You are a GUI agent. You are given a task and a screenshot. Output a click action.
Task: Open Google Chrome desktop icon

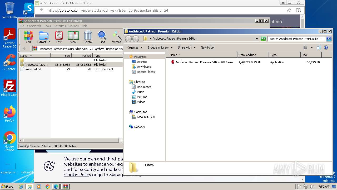[x=9, y=141]
